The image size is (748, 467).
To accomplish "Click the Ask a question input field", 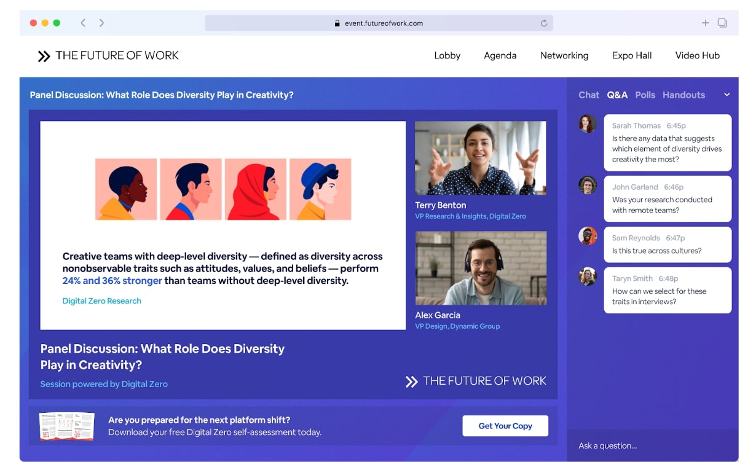I will tap(652, 445).
